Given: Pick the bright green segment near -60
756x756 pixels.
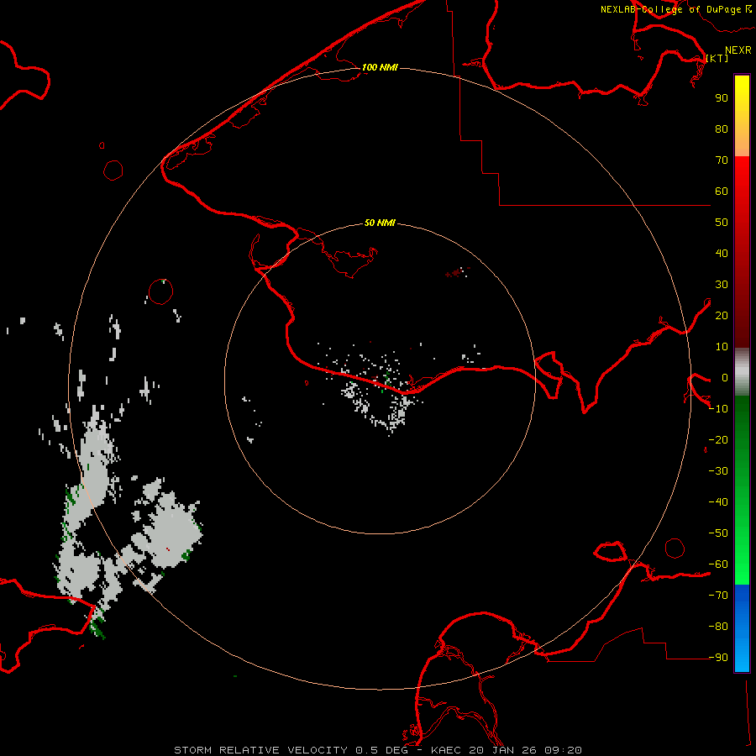Looking at the screenshot, I should click(742, 566).
